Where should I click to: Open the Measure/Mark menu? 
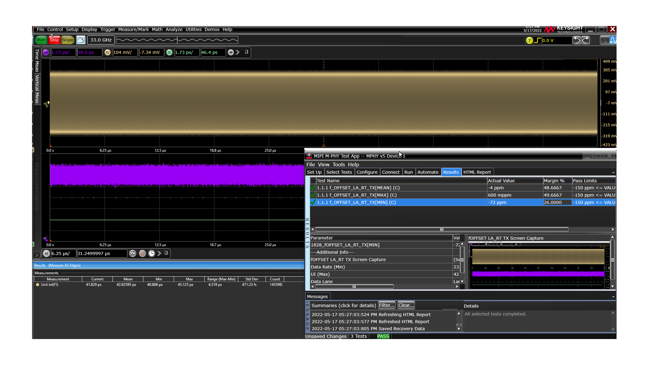tap(133, 30)
